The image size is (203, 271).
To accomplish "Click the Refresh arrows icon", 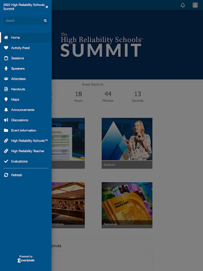I will [6, 175].
